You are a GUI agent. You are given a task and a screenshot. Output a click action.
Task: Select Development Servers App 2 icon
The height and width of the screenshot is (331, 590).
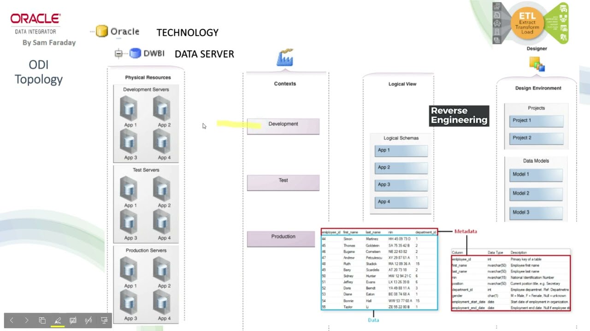(162, 109)
